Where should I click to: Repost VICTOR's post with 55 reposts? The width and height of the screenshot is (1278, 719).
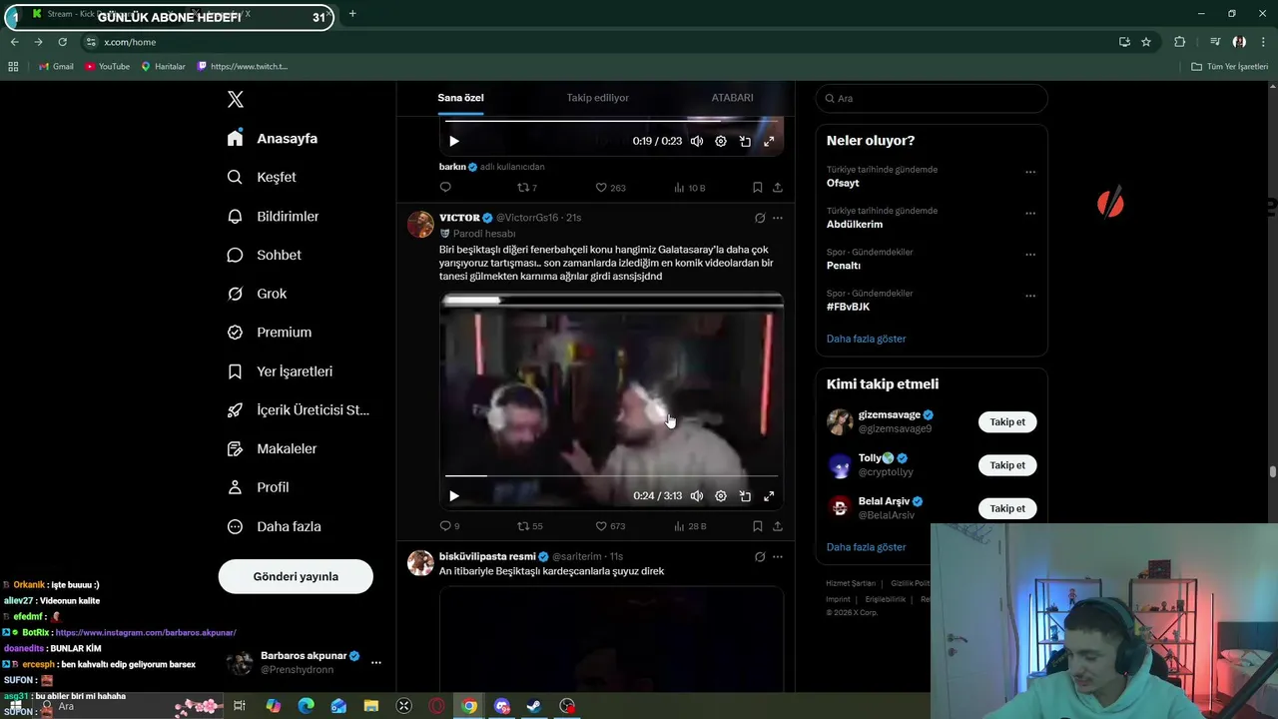[x=530, y=526]
